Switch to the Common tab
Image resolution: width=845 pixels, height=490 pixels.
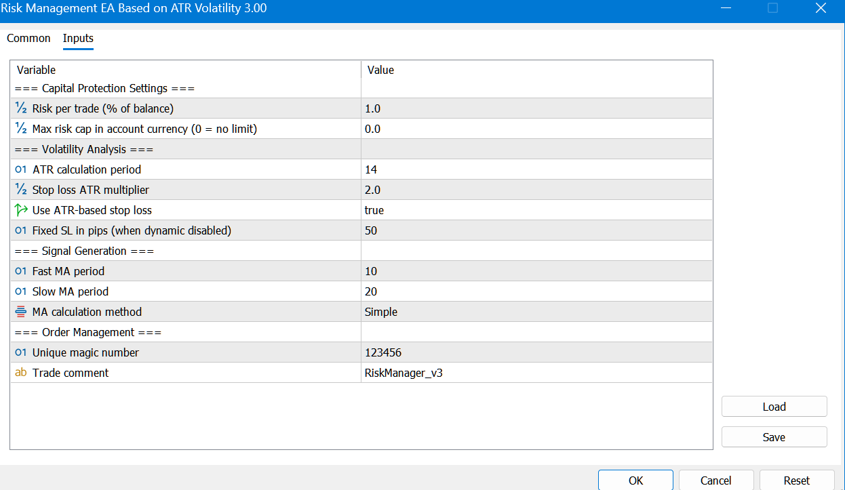coord(28,39)
